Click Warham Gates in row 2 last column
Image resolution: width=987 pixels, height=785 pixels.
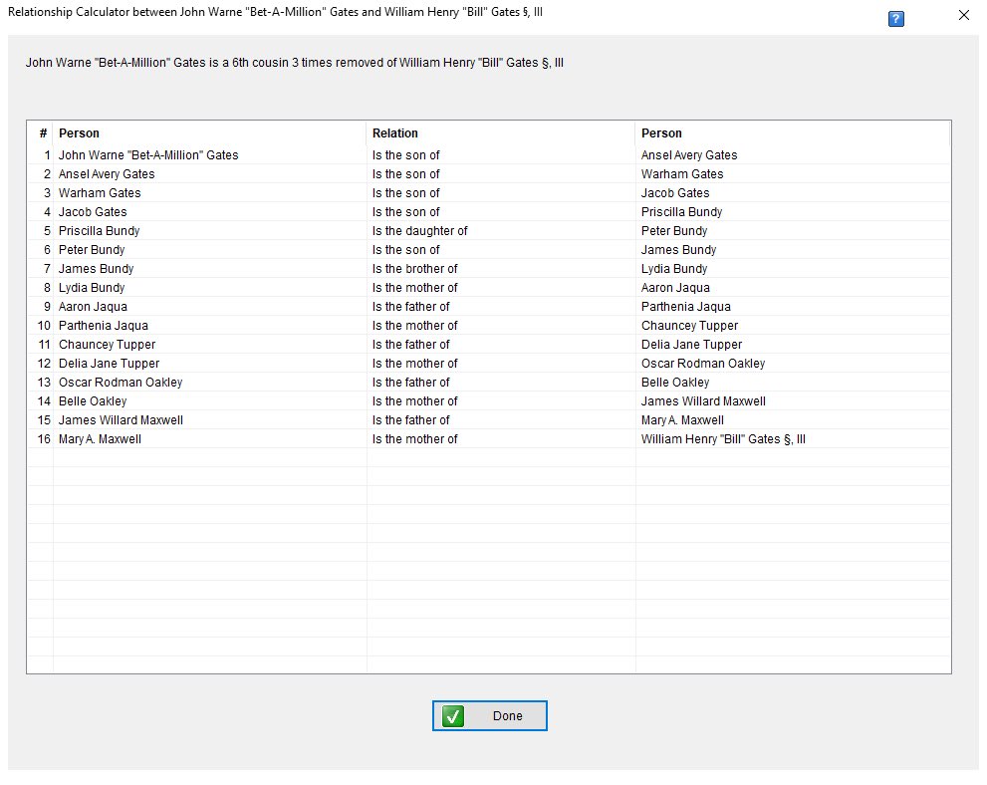(x=682, y=173)
